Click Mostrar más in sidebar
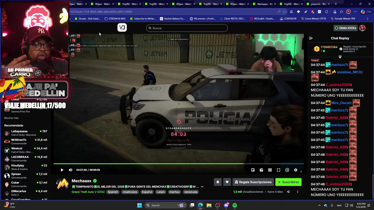The width and height of the screenshot is (374, 210). [11, 118]
